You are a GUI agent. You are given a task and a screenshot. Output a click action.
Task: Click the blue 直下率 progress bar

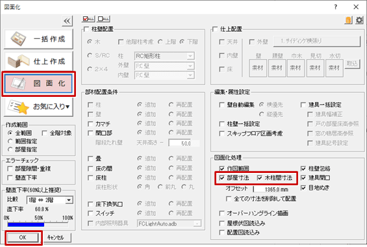[26, 225]
